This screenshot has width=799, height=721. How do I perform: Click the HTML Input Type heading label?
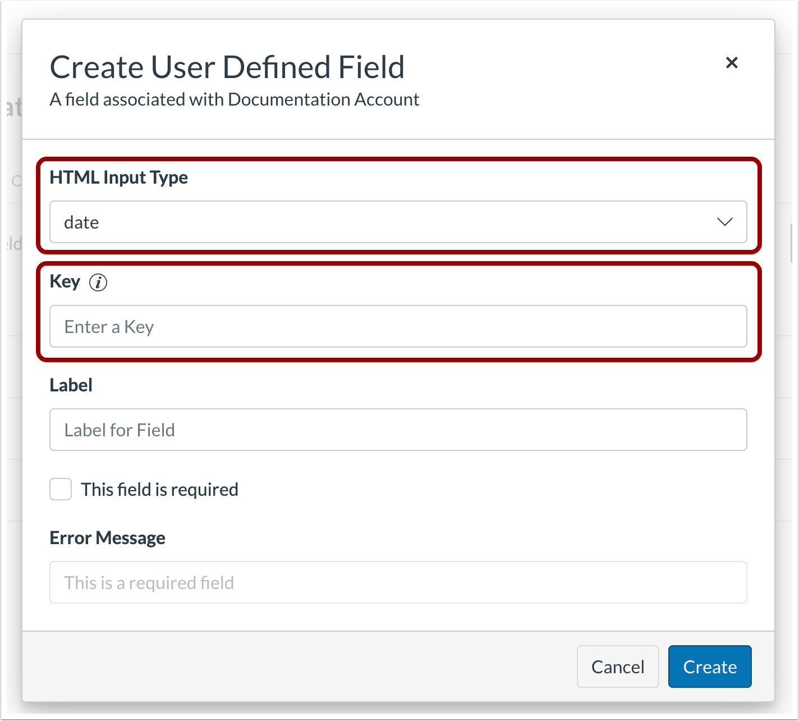pyautogui.click(x=118, y=177)
